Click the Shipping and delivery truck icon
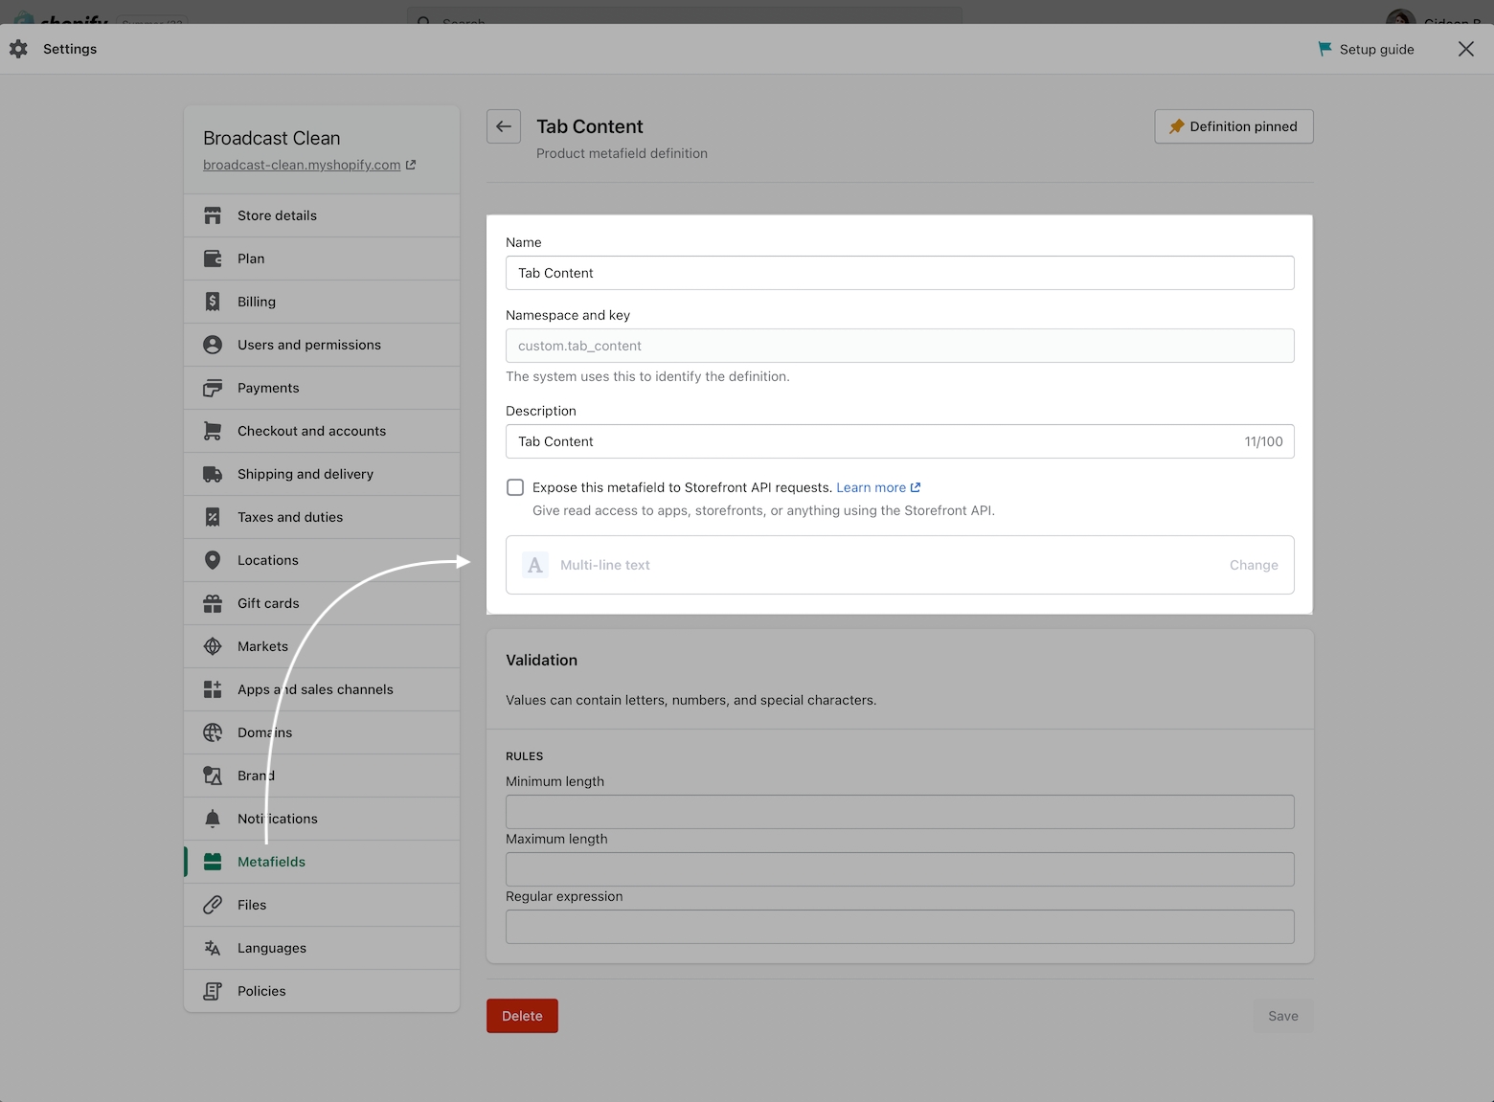Viewport: 1494px width, 1102px height. point(213,474)
